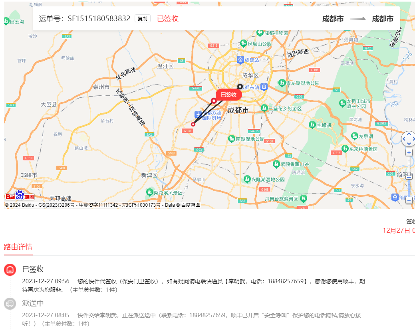Click the 成都市 city label on map
415x330 pixels.
click(x=238, y=110)
